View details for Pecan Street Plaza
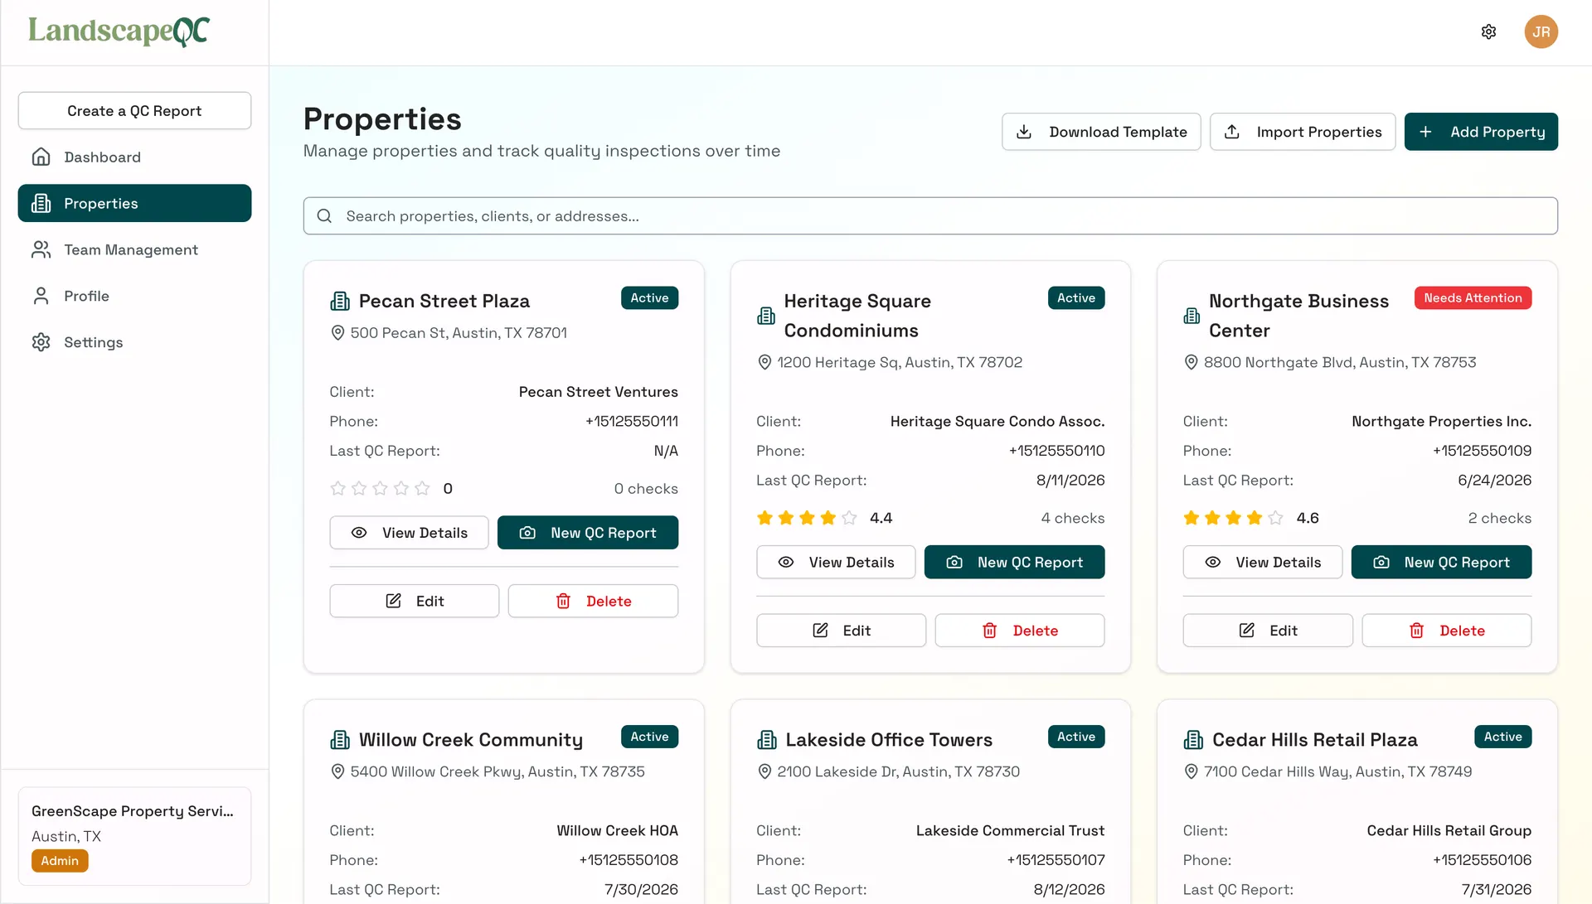The width and height of the screenshot is (1592, 904). click(x=409, y=533)
